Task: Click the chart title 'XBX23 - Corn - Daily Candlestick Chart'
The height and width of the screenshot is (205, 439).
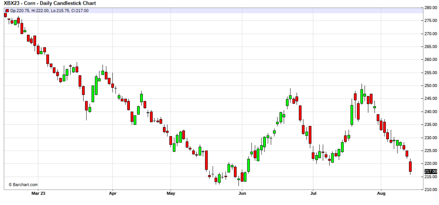Action: pyautogui.click(x=50, y=3)
